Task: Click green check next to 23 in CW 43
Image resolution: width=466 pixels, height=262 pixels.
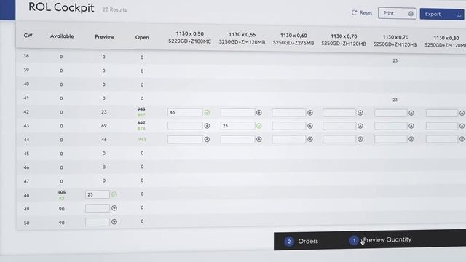Action: coord(259,126)
